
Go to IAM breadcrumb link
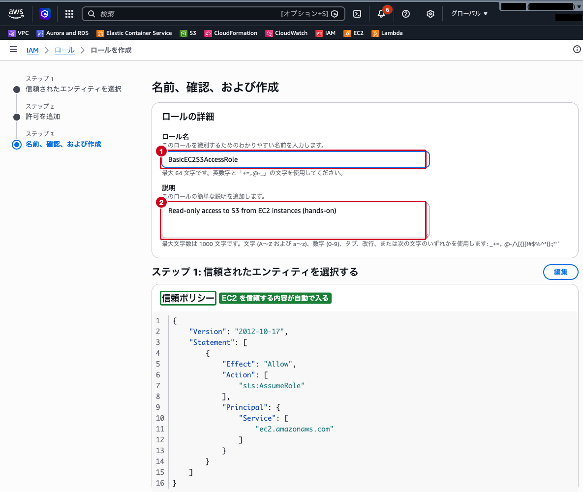[x=32, y=50]
